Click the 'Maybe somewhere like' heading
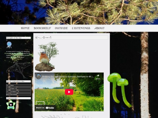This screenshot has width=158, height=118. point(18,81)
